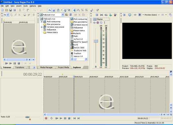The width and height of the screenshot is (173, 125).
Task: Open the Options menu
Action: (33, 6)
